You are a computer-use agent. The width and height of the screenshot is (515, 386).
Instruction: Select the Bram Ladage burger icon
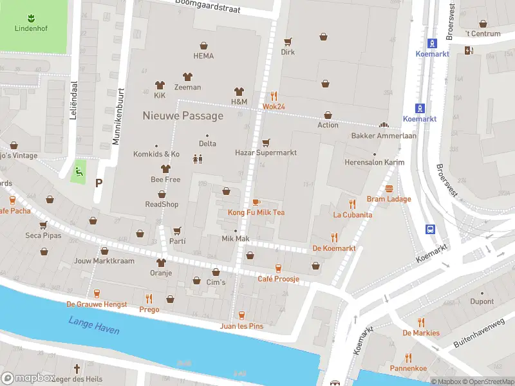click(x=389, y=188)
